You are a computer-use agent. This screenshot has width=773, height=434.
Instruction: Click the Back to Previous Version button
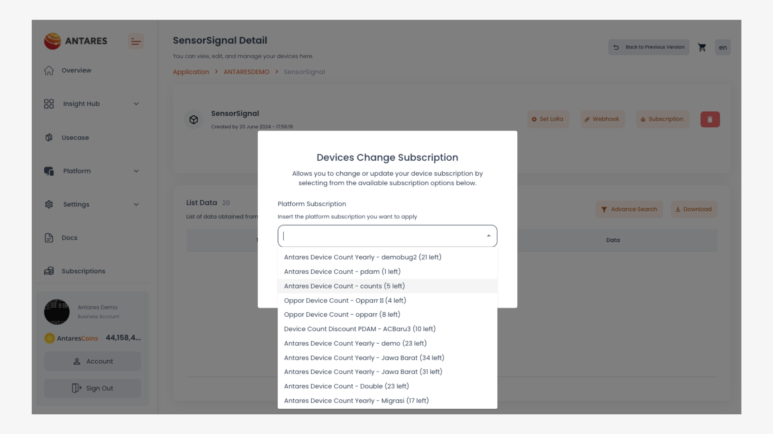649,47
